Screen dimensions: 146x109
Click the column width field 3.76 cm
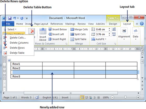click(102, 34)
